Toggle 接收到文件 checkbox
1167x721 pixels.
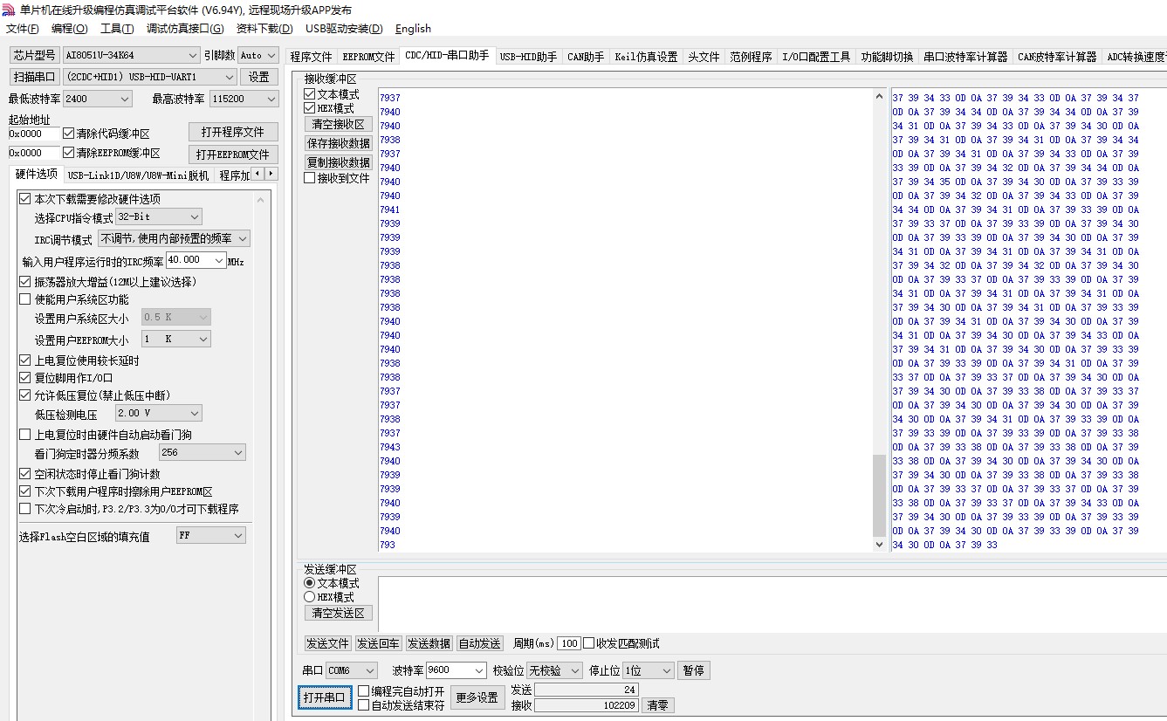310,178
